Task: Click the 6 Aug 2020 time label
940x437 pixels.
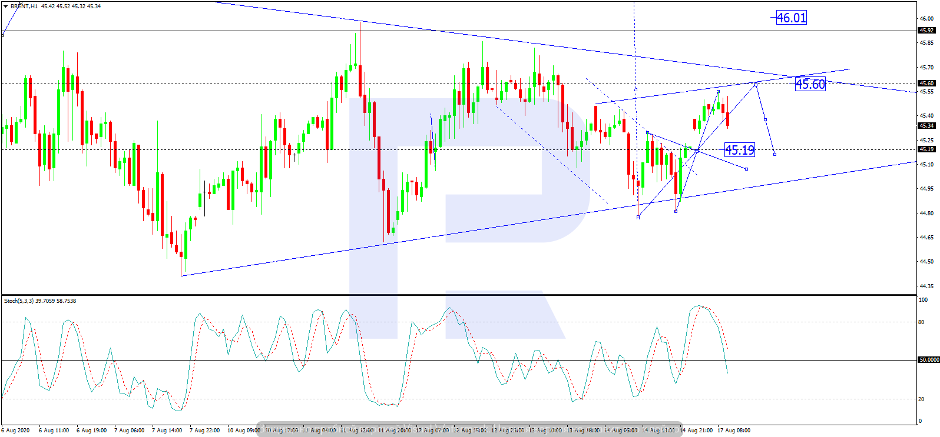Action: (x=16, y=431)
